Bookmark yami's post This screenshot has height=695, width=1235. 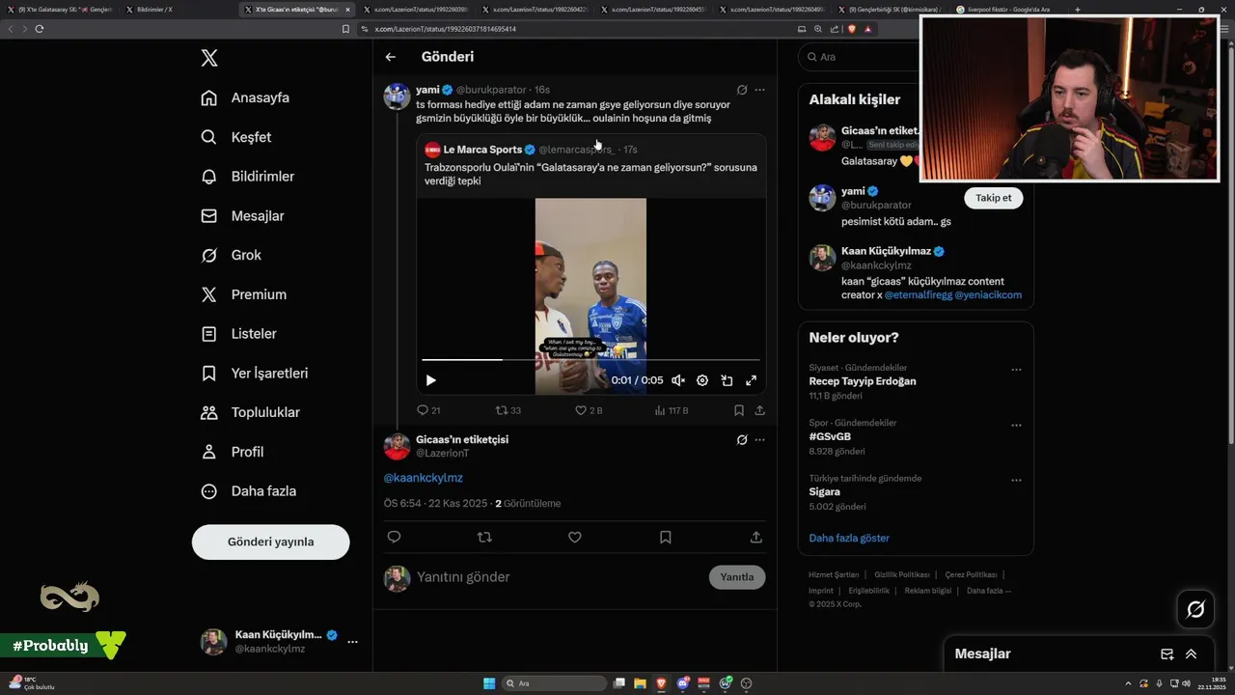738,410
